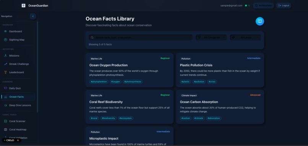Click the #pollution tag
Image resolution: width=308 pixels, height=146 pixels.
[x=199, y=82]
